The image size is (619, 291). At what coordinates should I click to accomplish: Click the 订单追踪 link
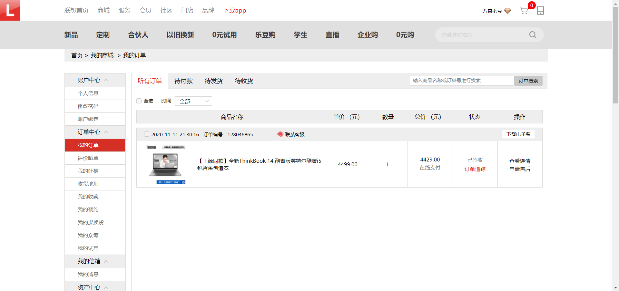pyautogui.click(x=475, y=169)
